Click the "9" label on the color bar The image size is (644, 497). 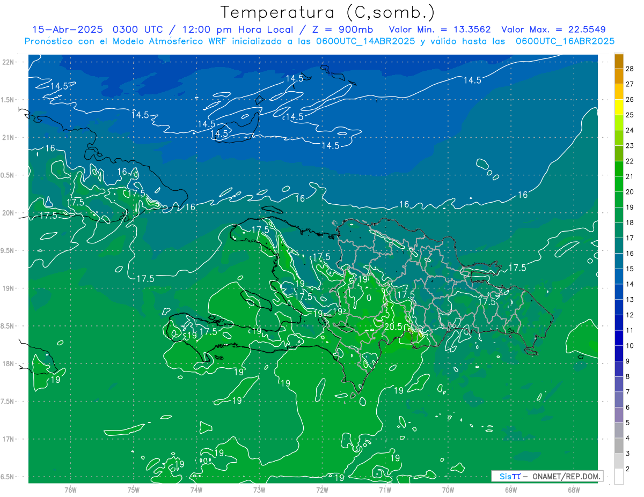click(x=627, y=361)
